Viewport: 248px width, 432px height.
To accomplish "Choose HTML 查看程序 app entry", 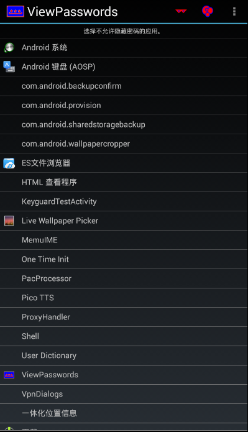I will (124, 182).
